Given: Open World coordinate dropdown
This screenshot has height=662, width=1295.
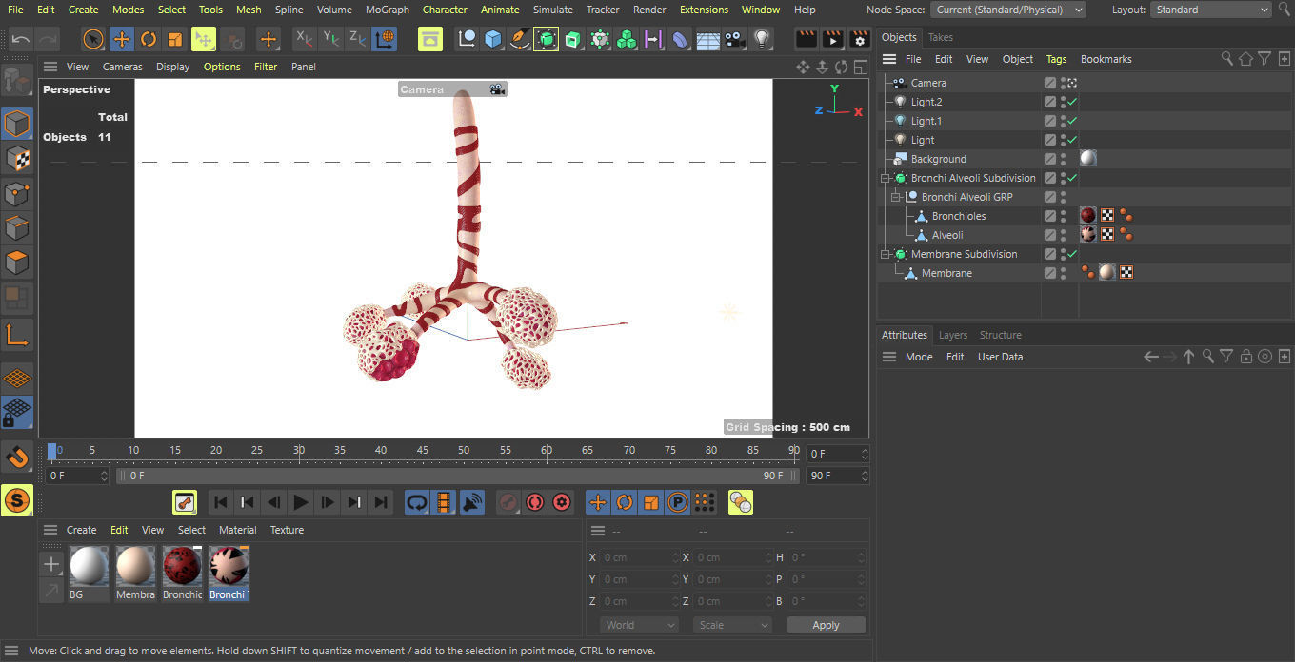Looking at the screenshot, I should [x=639, y=625].
